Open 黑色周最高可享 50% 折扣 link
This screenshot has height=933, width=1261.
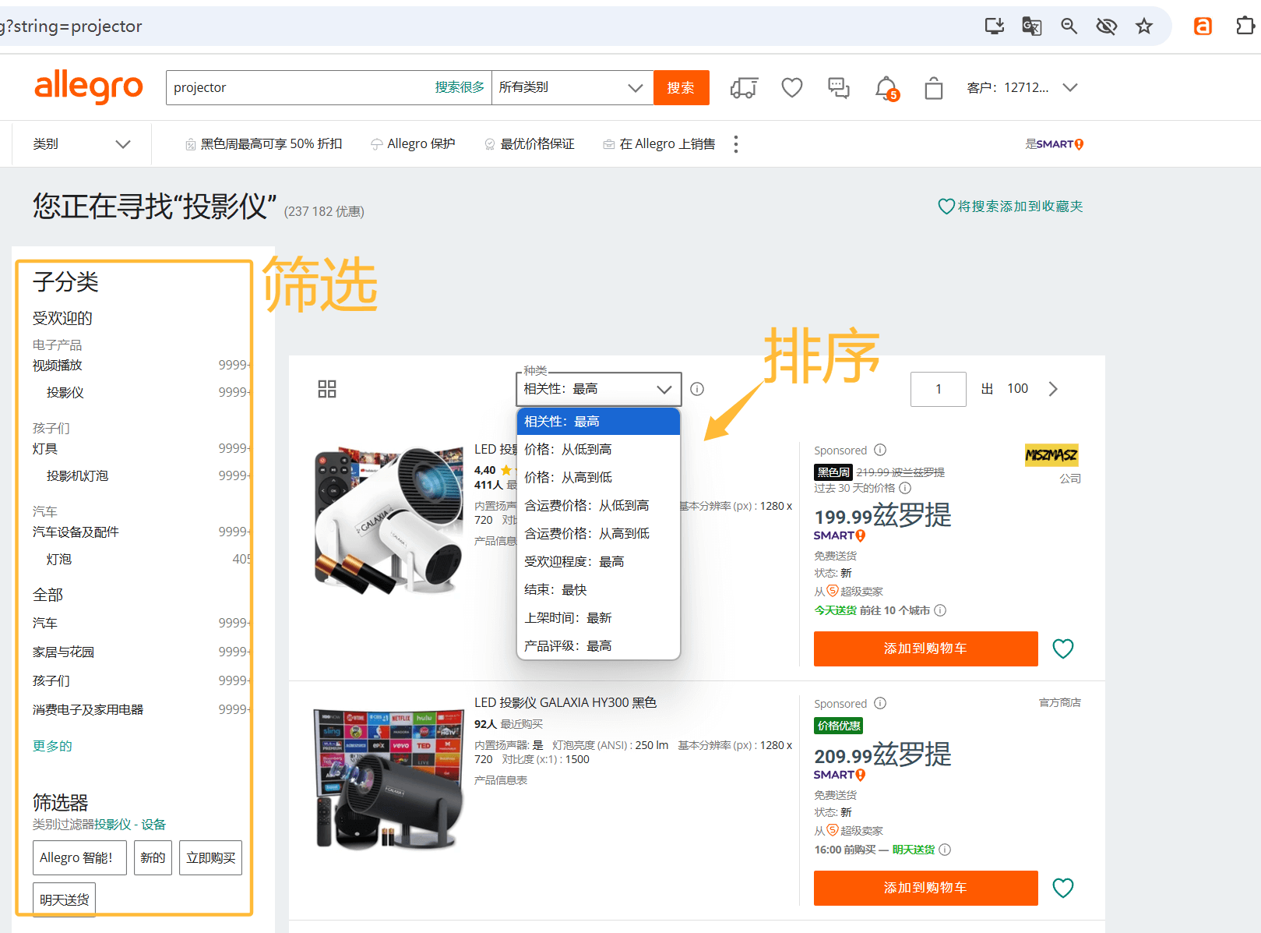[264, 144]
